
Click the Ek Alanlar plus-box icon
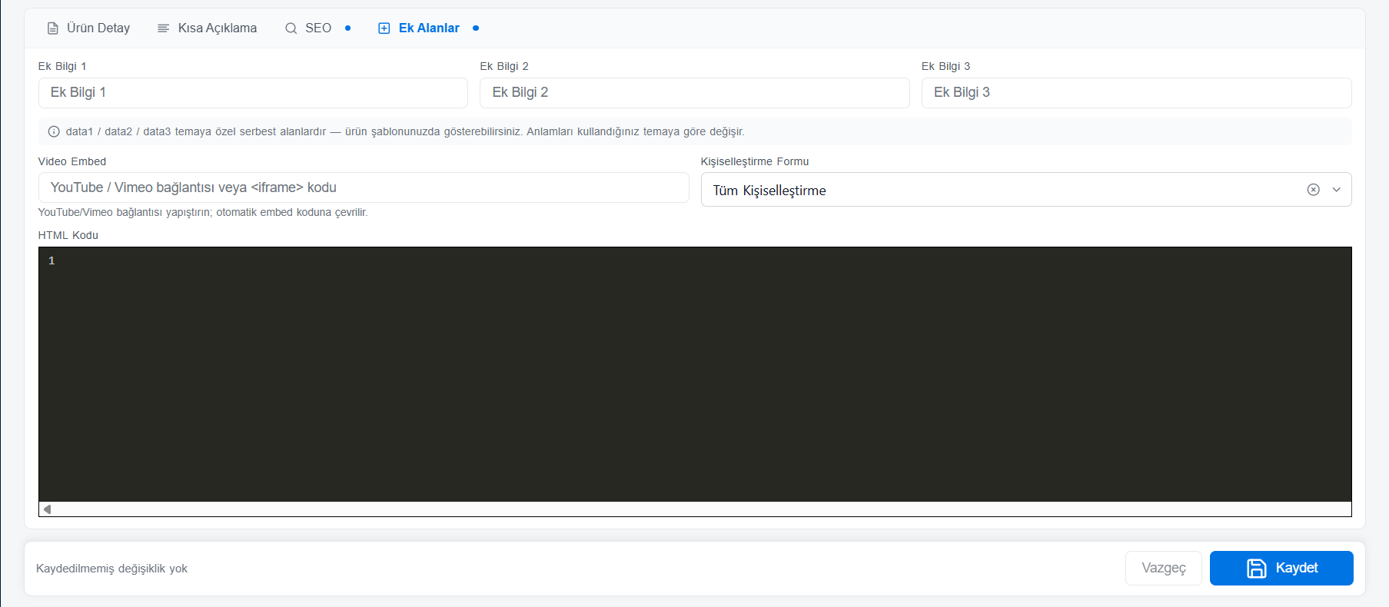[384, 28]
